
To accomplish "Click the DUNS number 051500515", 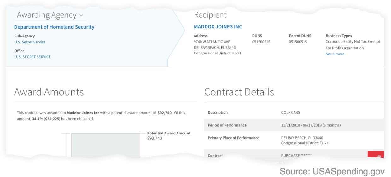I will coord(261,42).
